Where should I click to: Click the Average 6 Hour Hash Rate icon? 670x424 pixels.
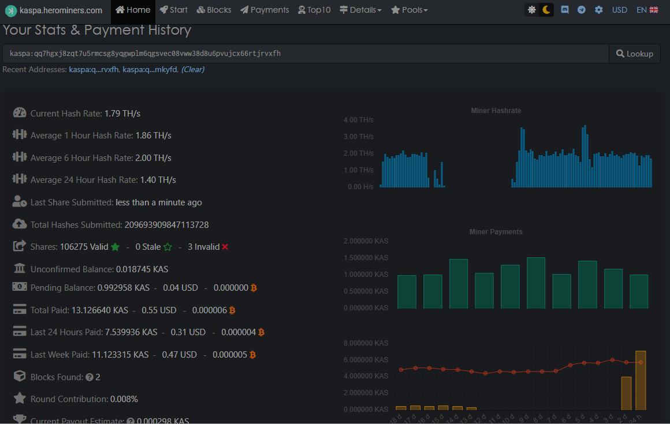(x=19, y=157)
